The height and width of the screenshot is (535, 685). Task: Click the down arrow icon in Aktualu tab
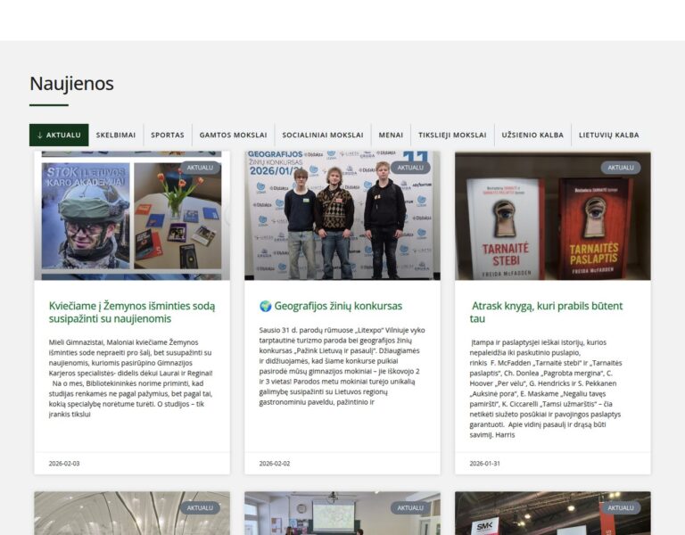click(x=39, y=136)
